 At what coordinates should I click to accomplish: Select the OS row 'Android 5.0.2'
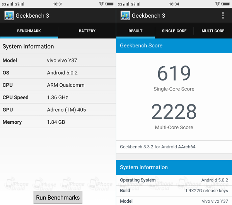[x=58, y=73]
